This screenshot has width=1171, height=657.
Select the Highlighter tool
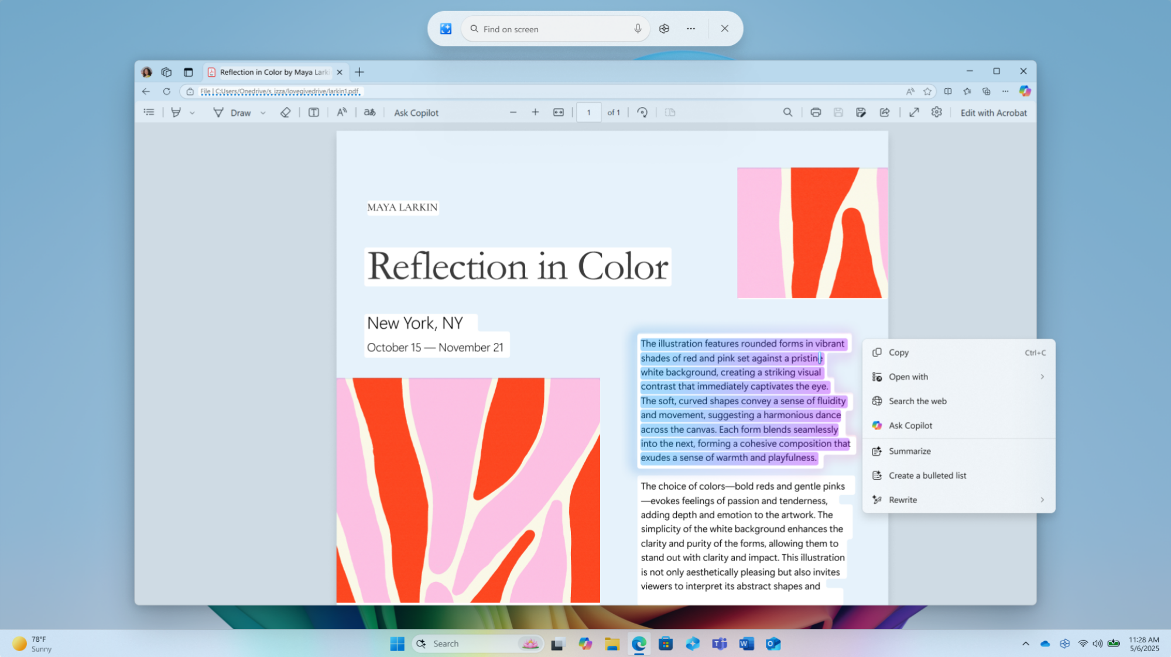[x=176, y=112]
